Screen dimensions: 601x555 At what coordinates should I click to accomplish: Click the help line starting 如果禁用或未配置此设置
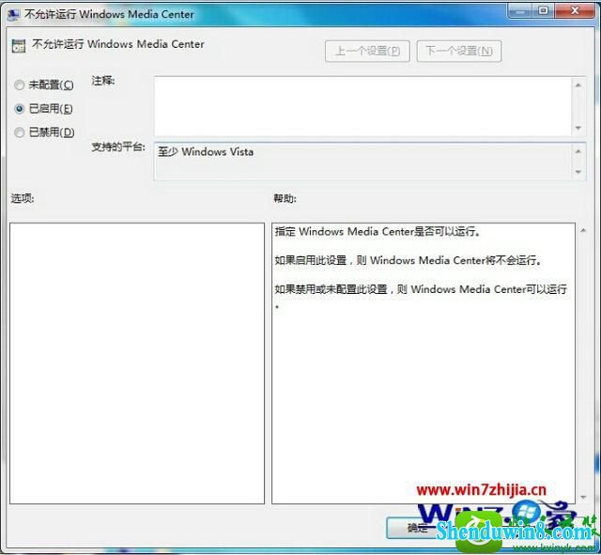421,289
